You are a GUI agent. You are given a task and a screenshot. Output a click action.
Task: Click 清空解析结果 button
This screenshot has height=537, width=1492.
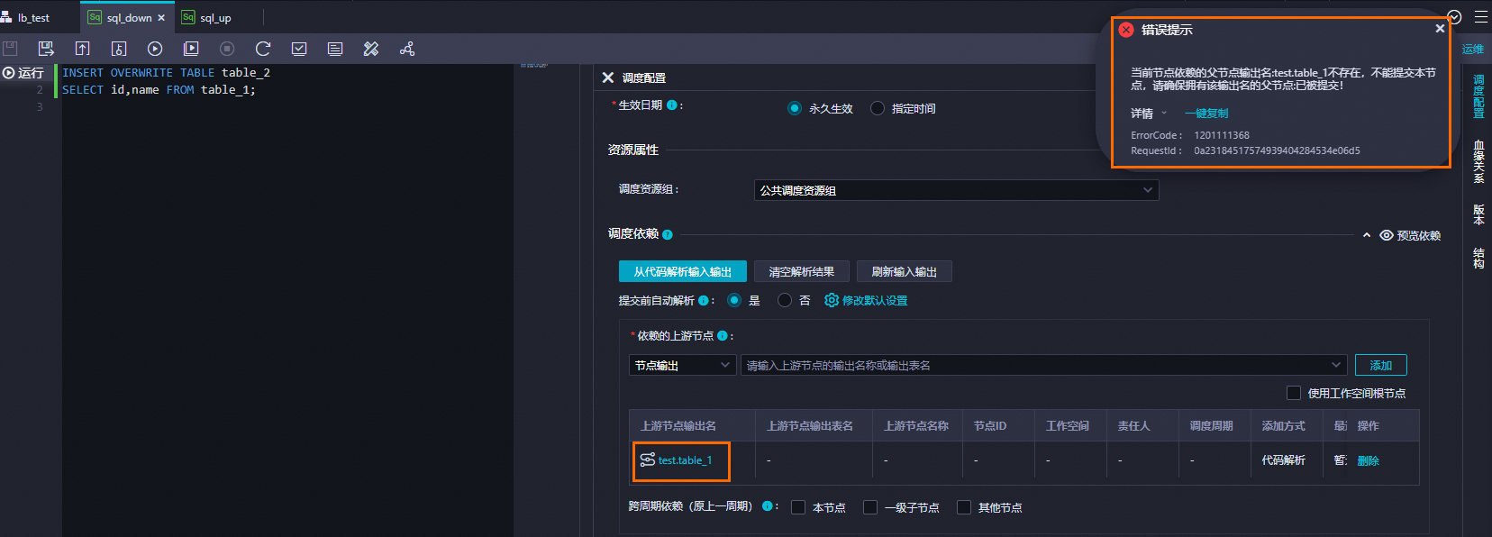[x=802, y=271]
